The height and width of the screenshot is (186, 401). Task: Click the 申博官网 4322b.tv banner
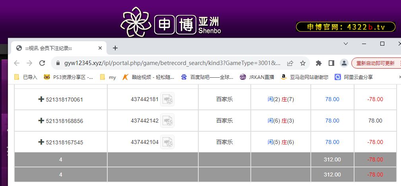[346, 27]
